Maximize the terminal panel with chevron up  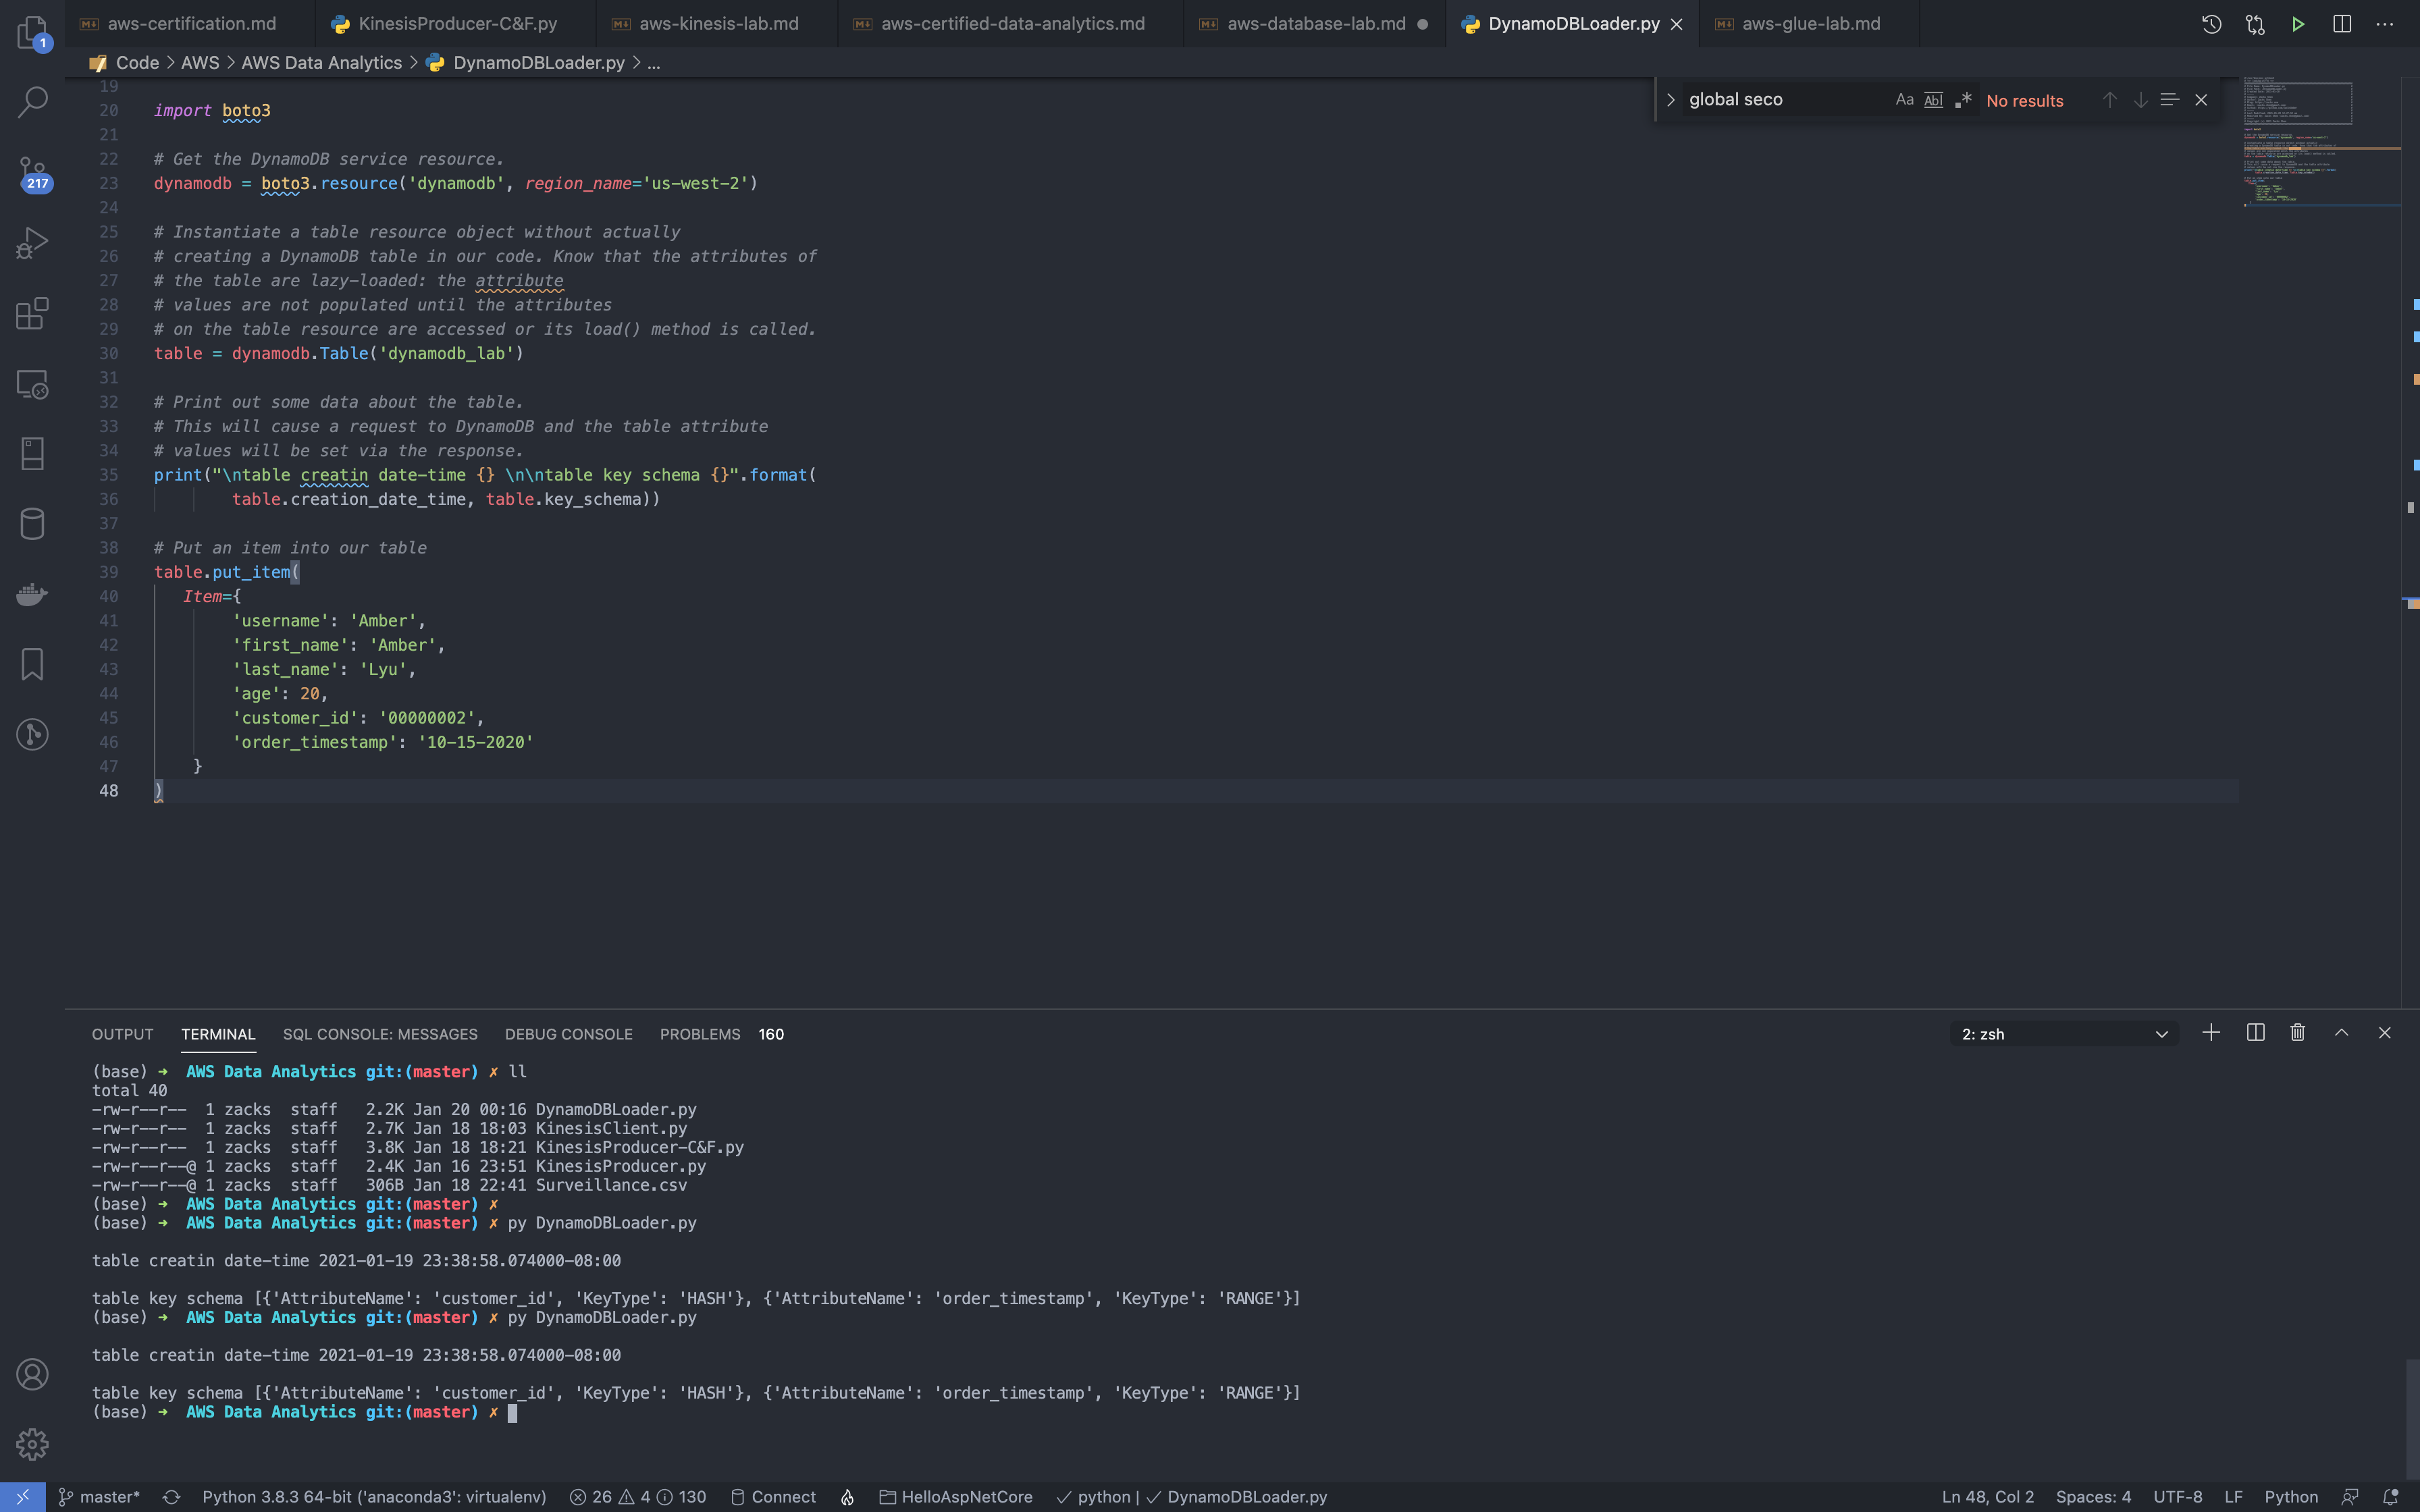click(x=2341, y=1033)
